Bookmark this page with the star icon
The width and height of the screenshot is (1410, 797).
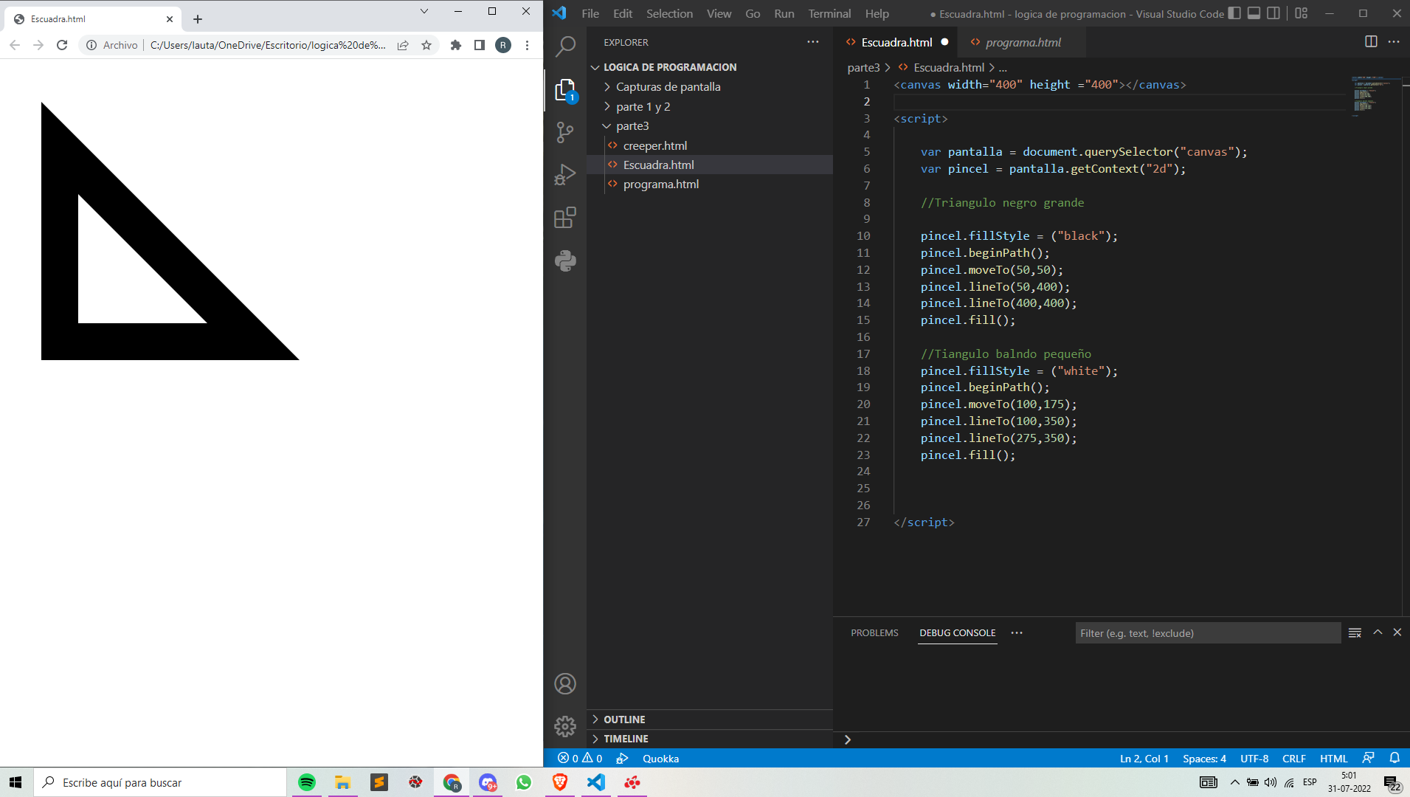tap(426, 45)
